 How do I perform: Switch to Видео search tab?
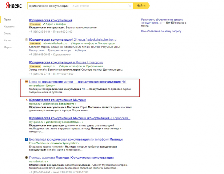point(7,33)
